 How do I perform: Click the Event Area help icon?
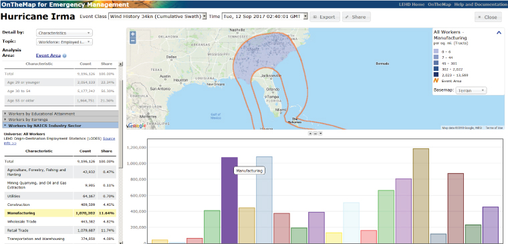pos(64,55)
